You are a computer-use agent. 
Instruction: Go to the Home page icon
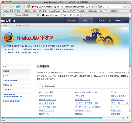[28, 7]
